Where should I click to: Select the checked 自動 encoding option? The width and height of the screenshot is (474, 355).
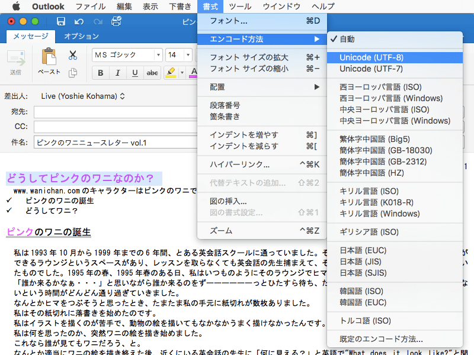pyautogui.click(x=395, y=39)
